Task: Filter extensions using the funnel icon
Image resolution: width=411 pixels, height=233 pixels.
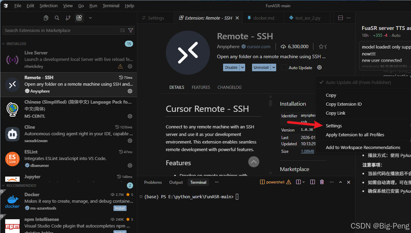Action: (131, 30)
